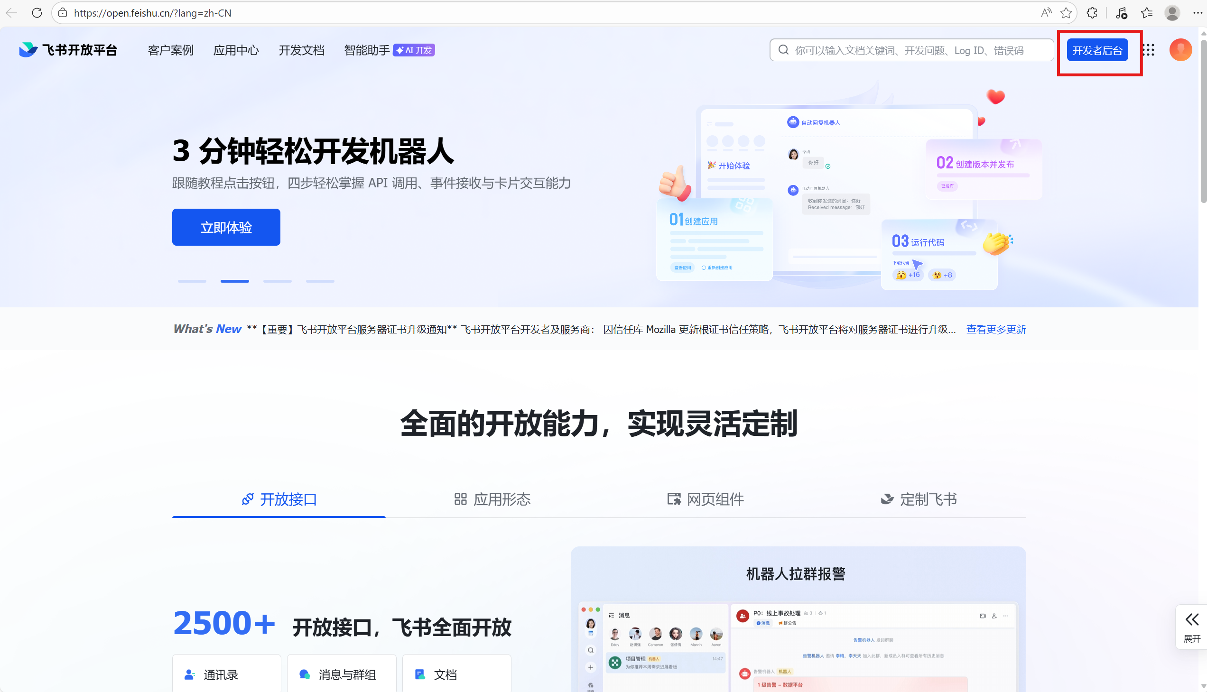Click the read aloud icon in address bar
Image resolution: width=1207 pixels, height=692 pixels.
coord(1045,13)
